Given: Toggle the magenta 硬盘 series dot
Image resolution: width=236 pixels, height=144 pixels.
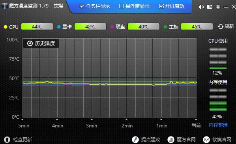Looking at the screenshot, I should point(112,27).
